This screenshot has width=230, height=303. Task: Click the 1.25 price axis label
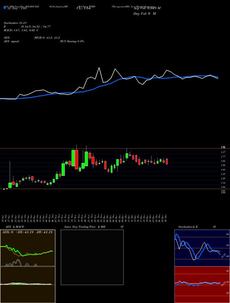point(223,179)
